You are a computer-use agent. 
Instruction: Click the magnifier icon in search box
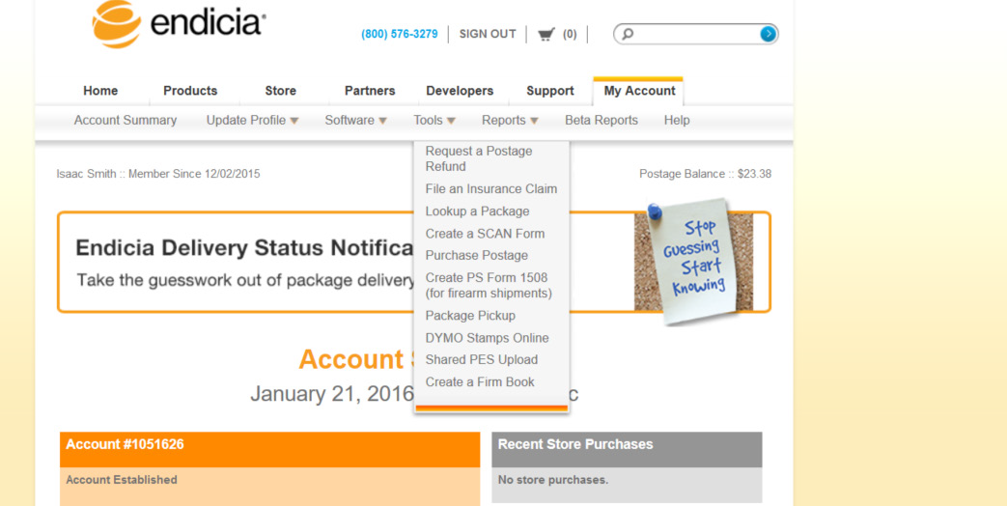coord(628,34)
